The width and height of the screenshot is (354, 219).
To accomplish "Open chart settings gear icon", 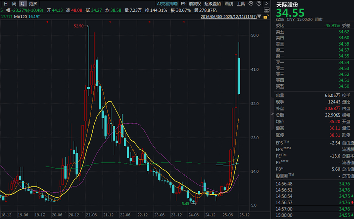I will pyautogui.click(x=251, y=3).
